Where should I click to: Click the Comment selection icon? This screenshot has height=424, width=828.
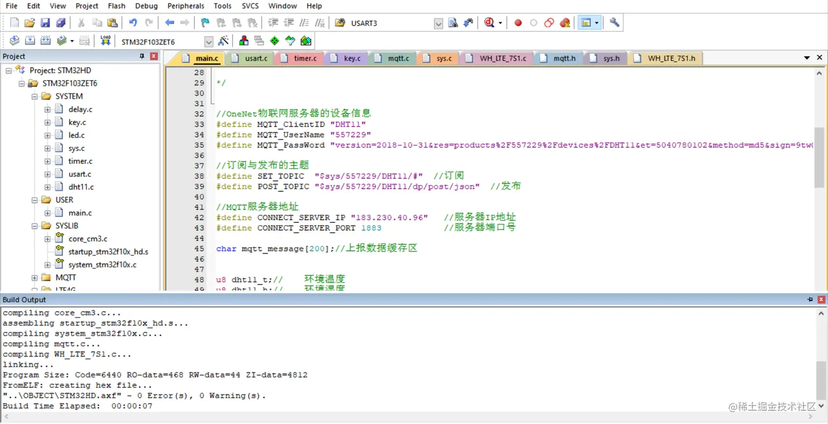coord(304,23)
